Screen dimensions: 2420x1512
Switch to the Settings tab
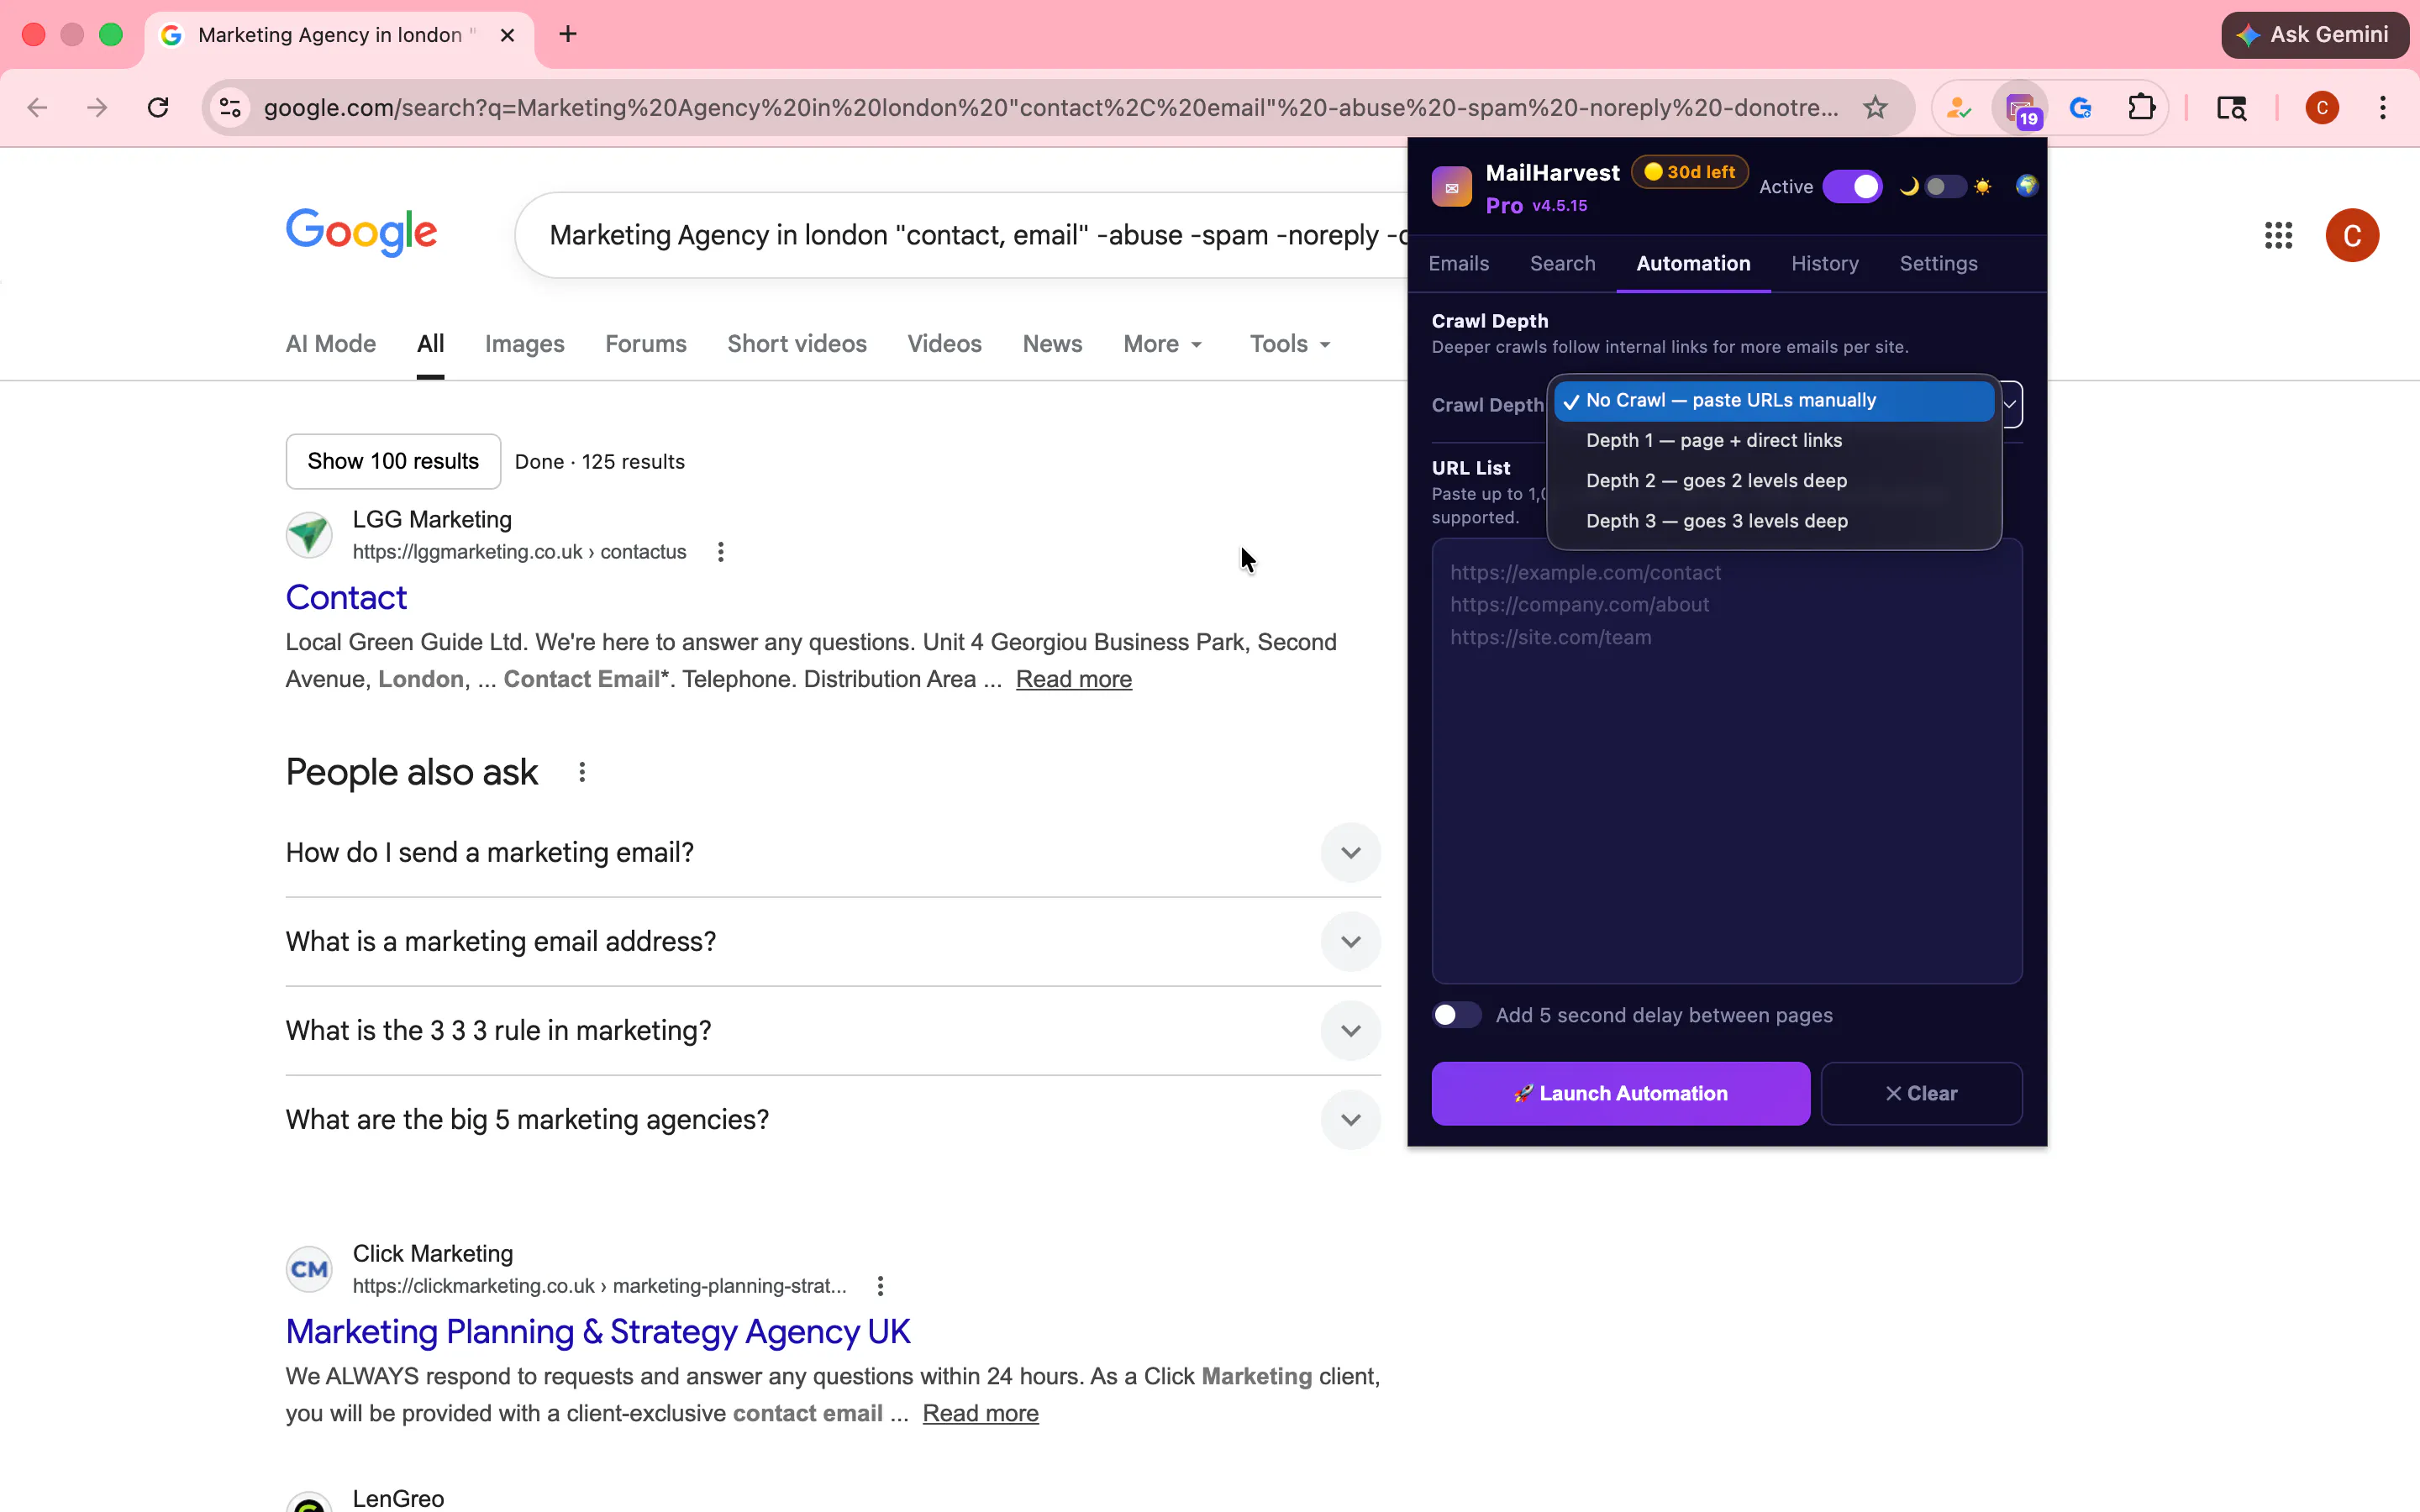click(1938, 264)
